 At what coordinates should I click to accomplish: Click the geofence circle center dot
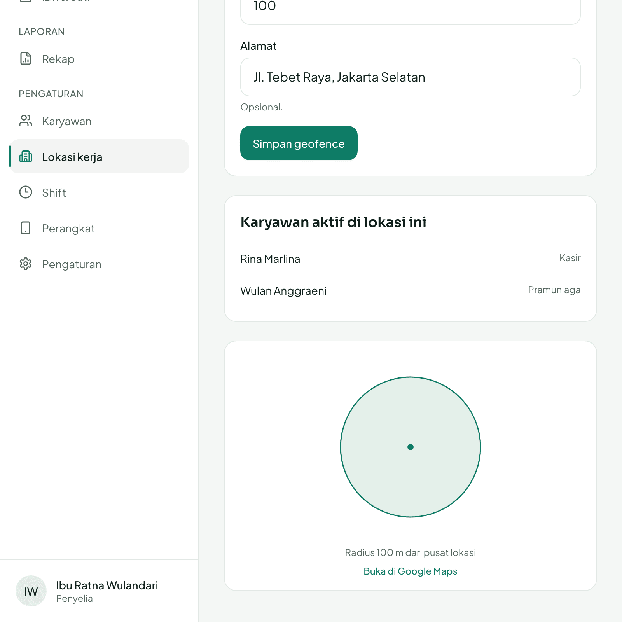(411, 447)
